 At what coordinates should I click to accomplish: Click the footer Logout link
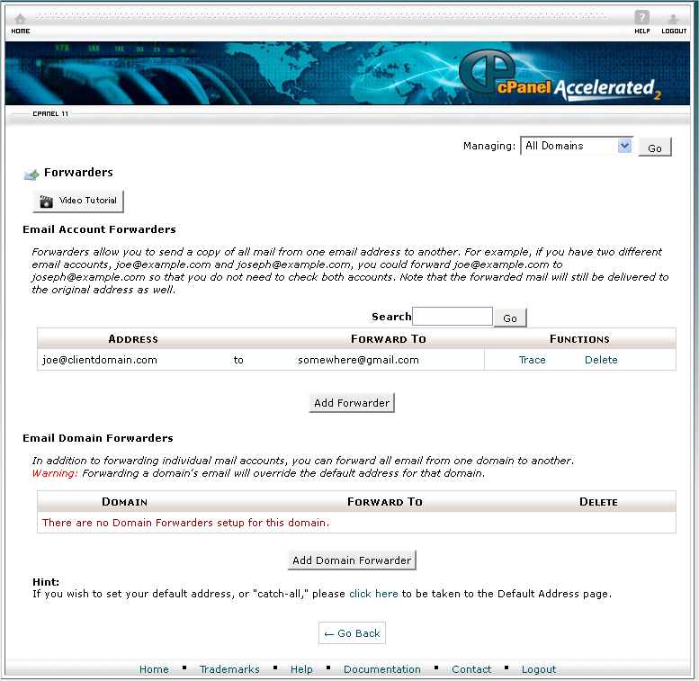539,669
